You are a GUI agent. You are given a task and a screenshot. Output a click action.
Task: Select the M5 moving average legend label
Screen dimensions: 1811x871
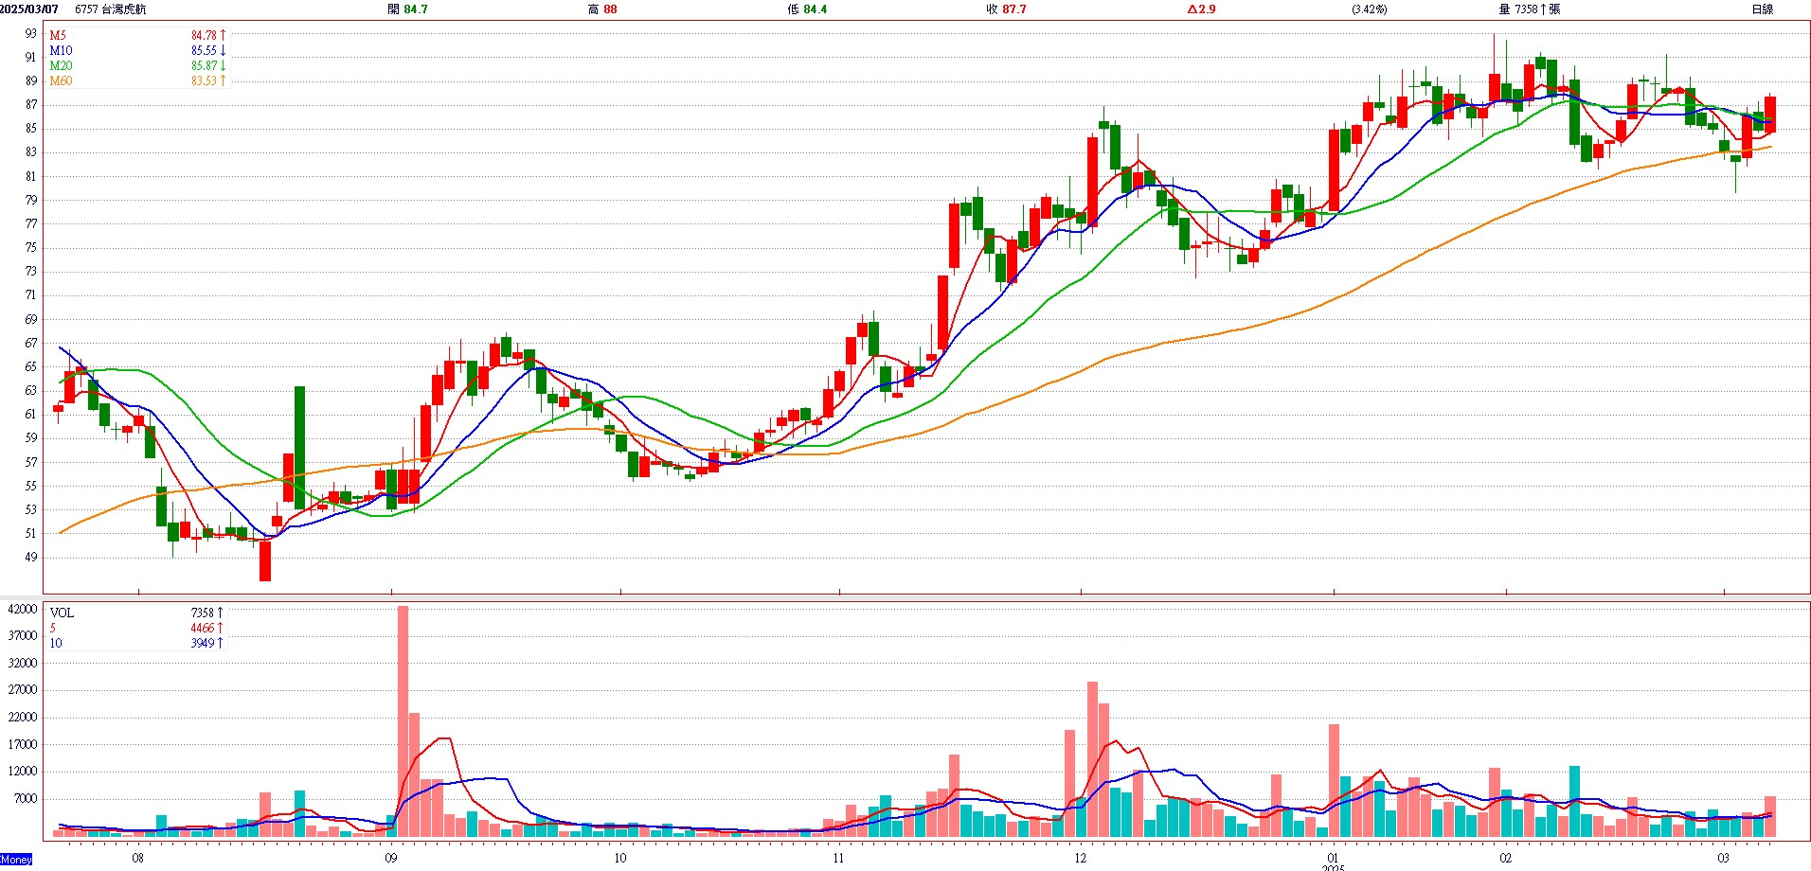coord(58,35)
